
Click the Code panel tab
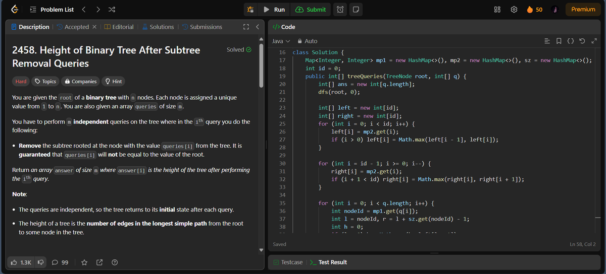(284, 27)
